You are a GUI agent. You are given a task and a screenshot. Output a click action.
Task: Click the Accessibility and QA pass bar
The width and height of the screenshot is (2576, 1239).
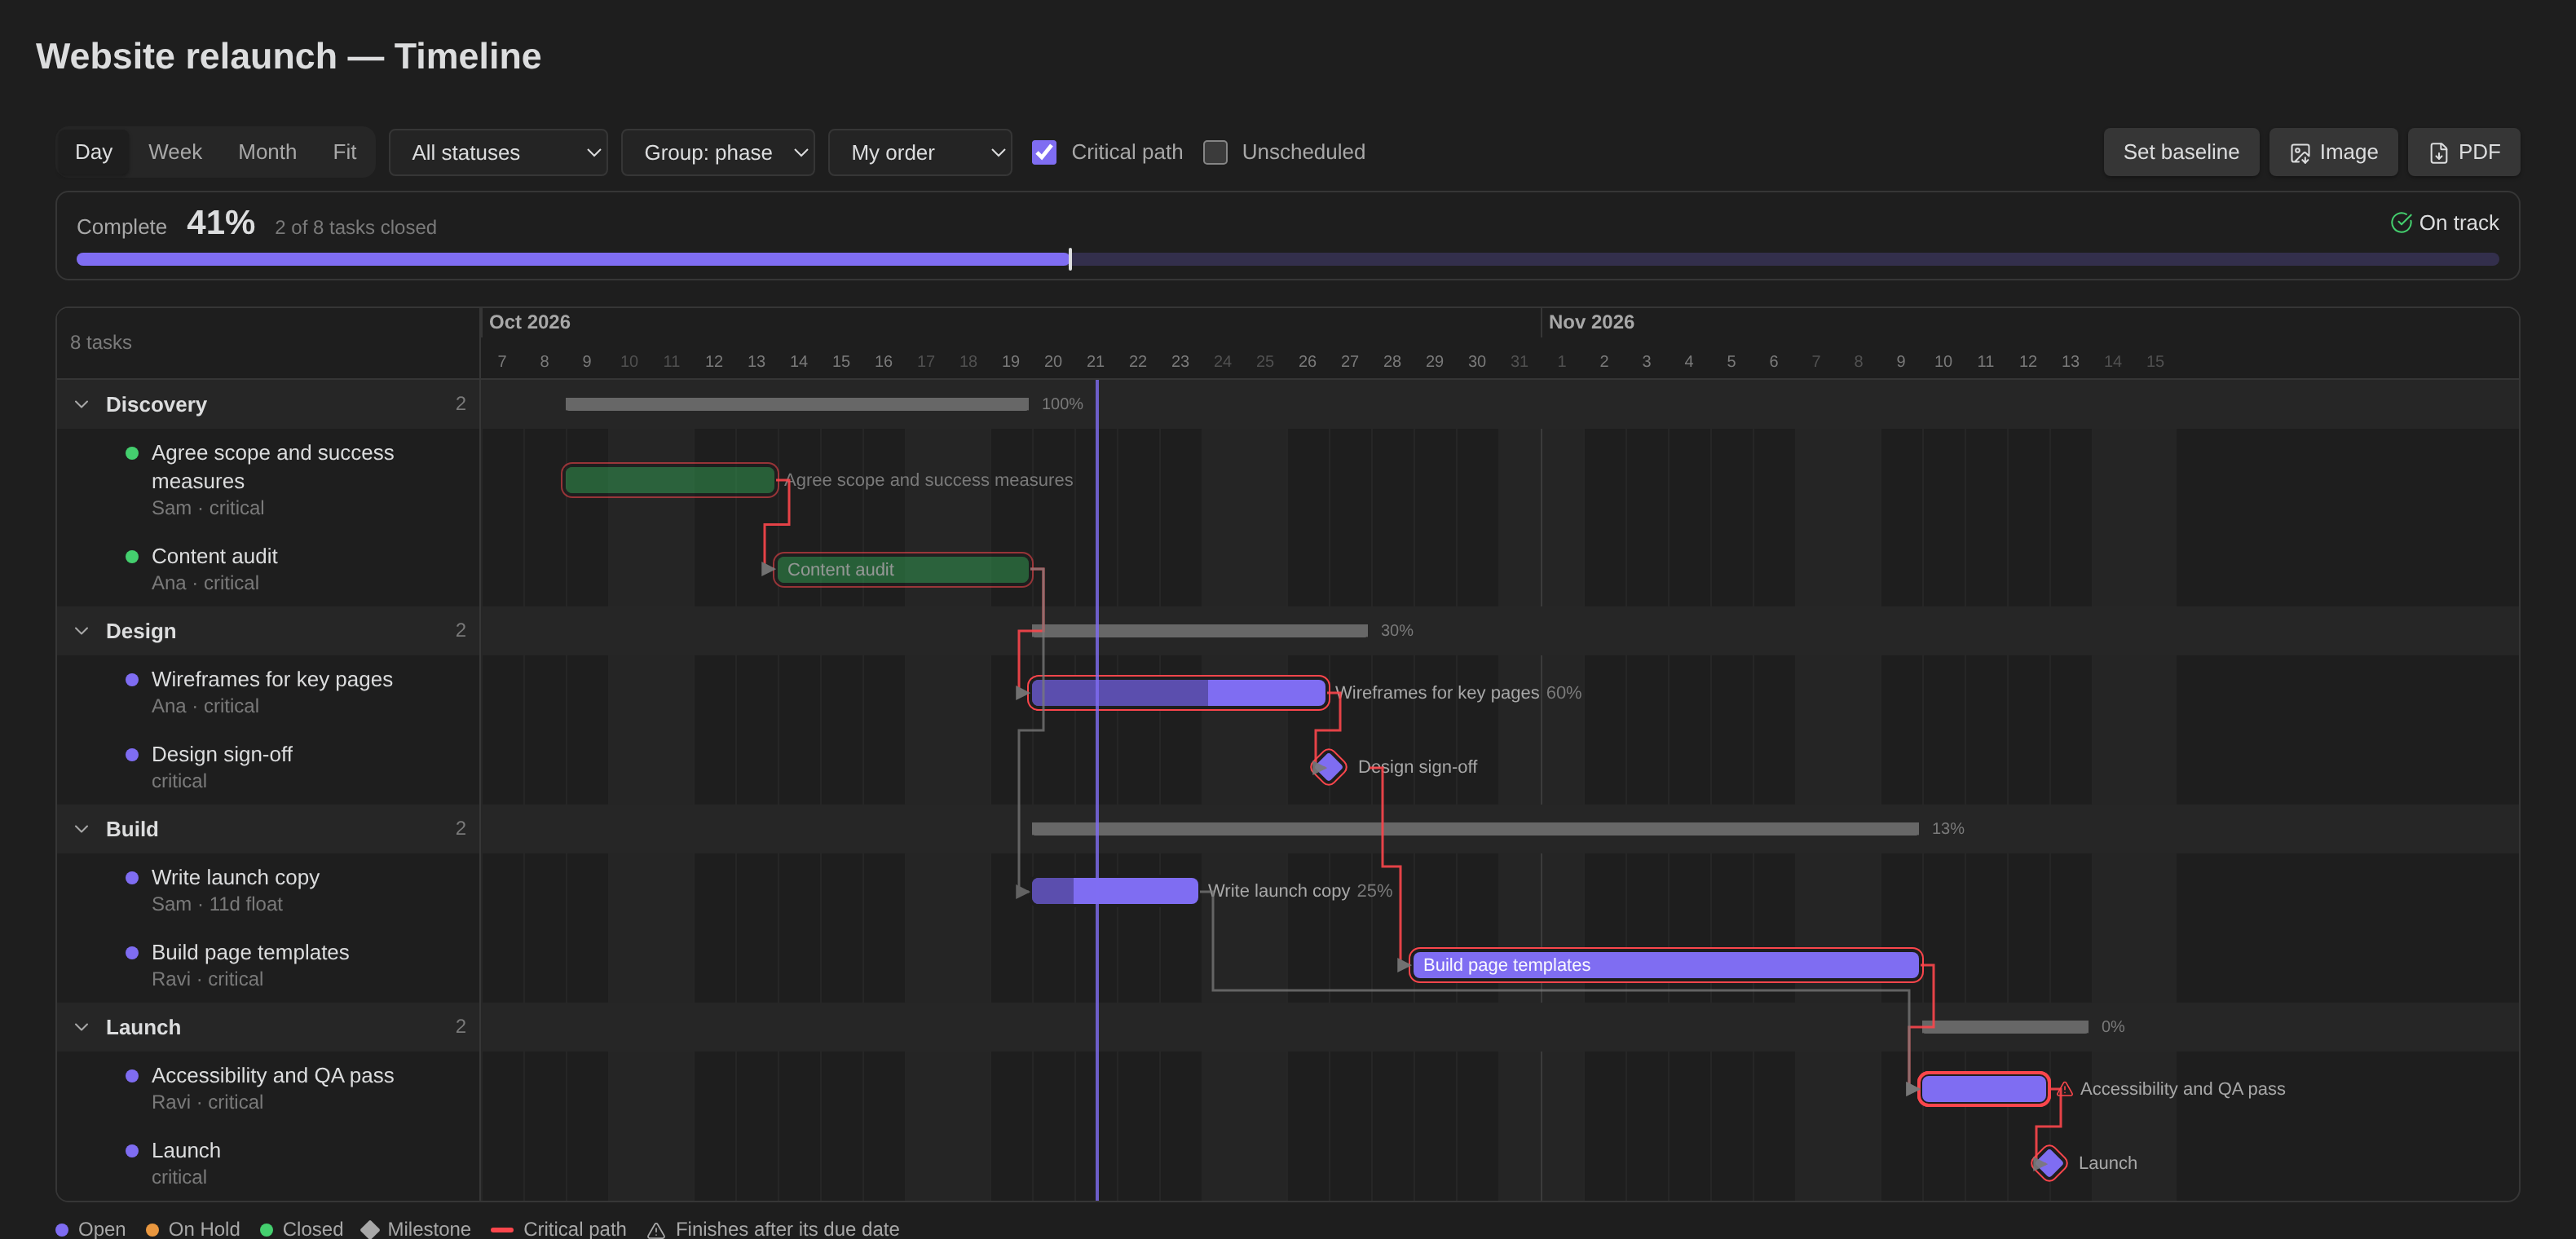tap(1984, 1089)
